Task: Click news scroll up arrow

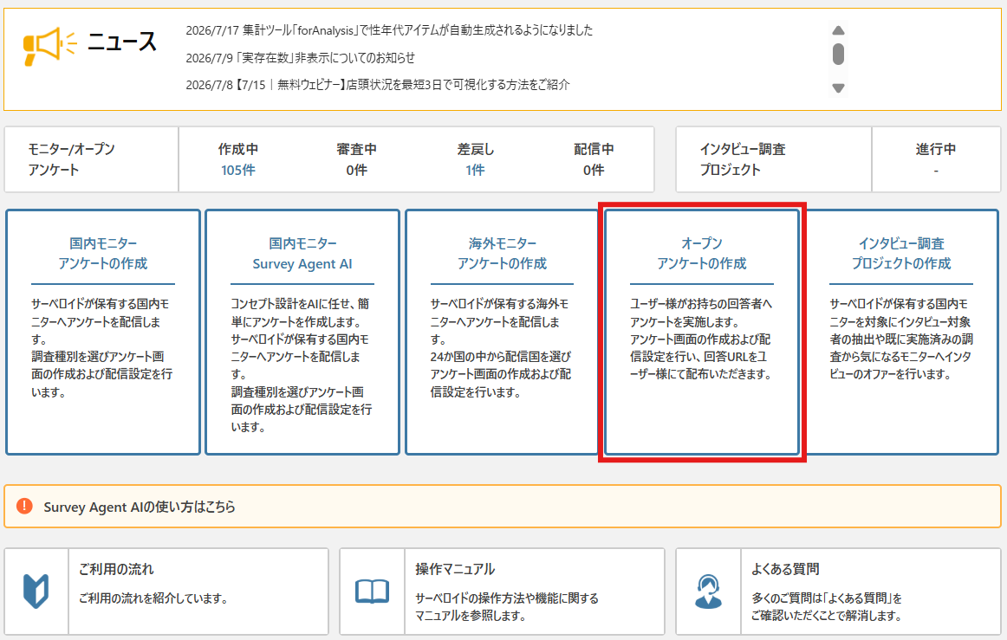Action: pyautogui.click(x=838, y=30)
